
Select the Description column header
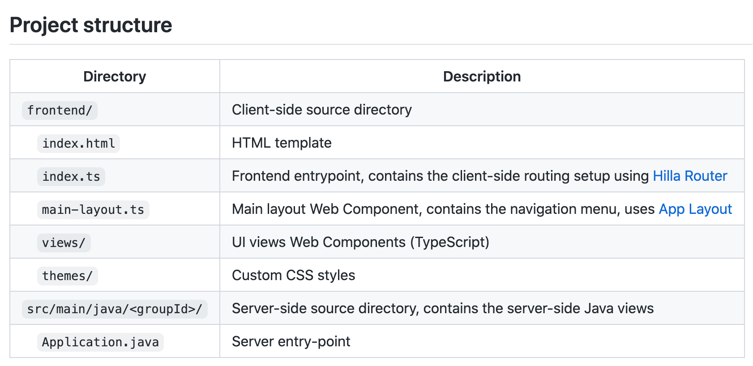pyautogui.click(x=482, y=77)
